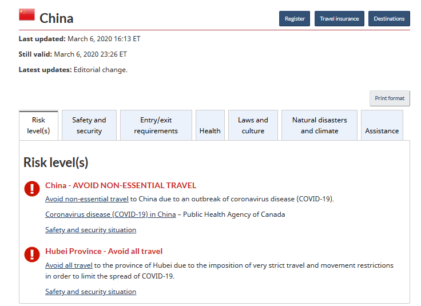Viewport: 421px width, 306px height.
Task: Open Travel insurance page
Action: [x=339, y=18]
